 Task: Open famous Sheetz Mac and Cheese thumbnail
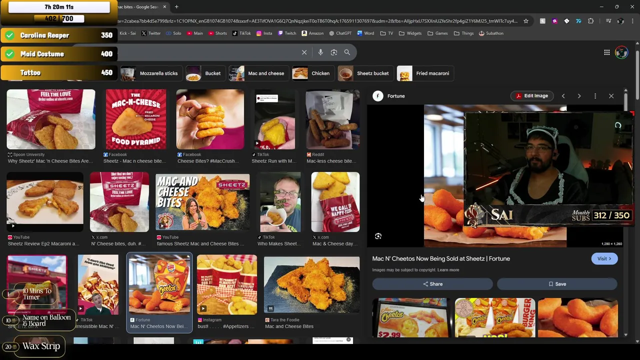[202, 202]
